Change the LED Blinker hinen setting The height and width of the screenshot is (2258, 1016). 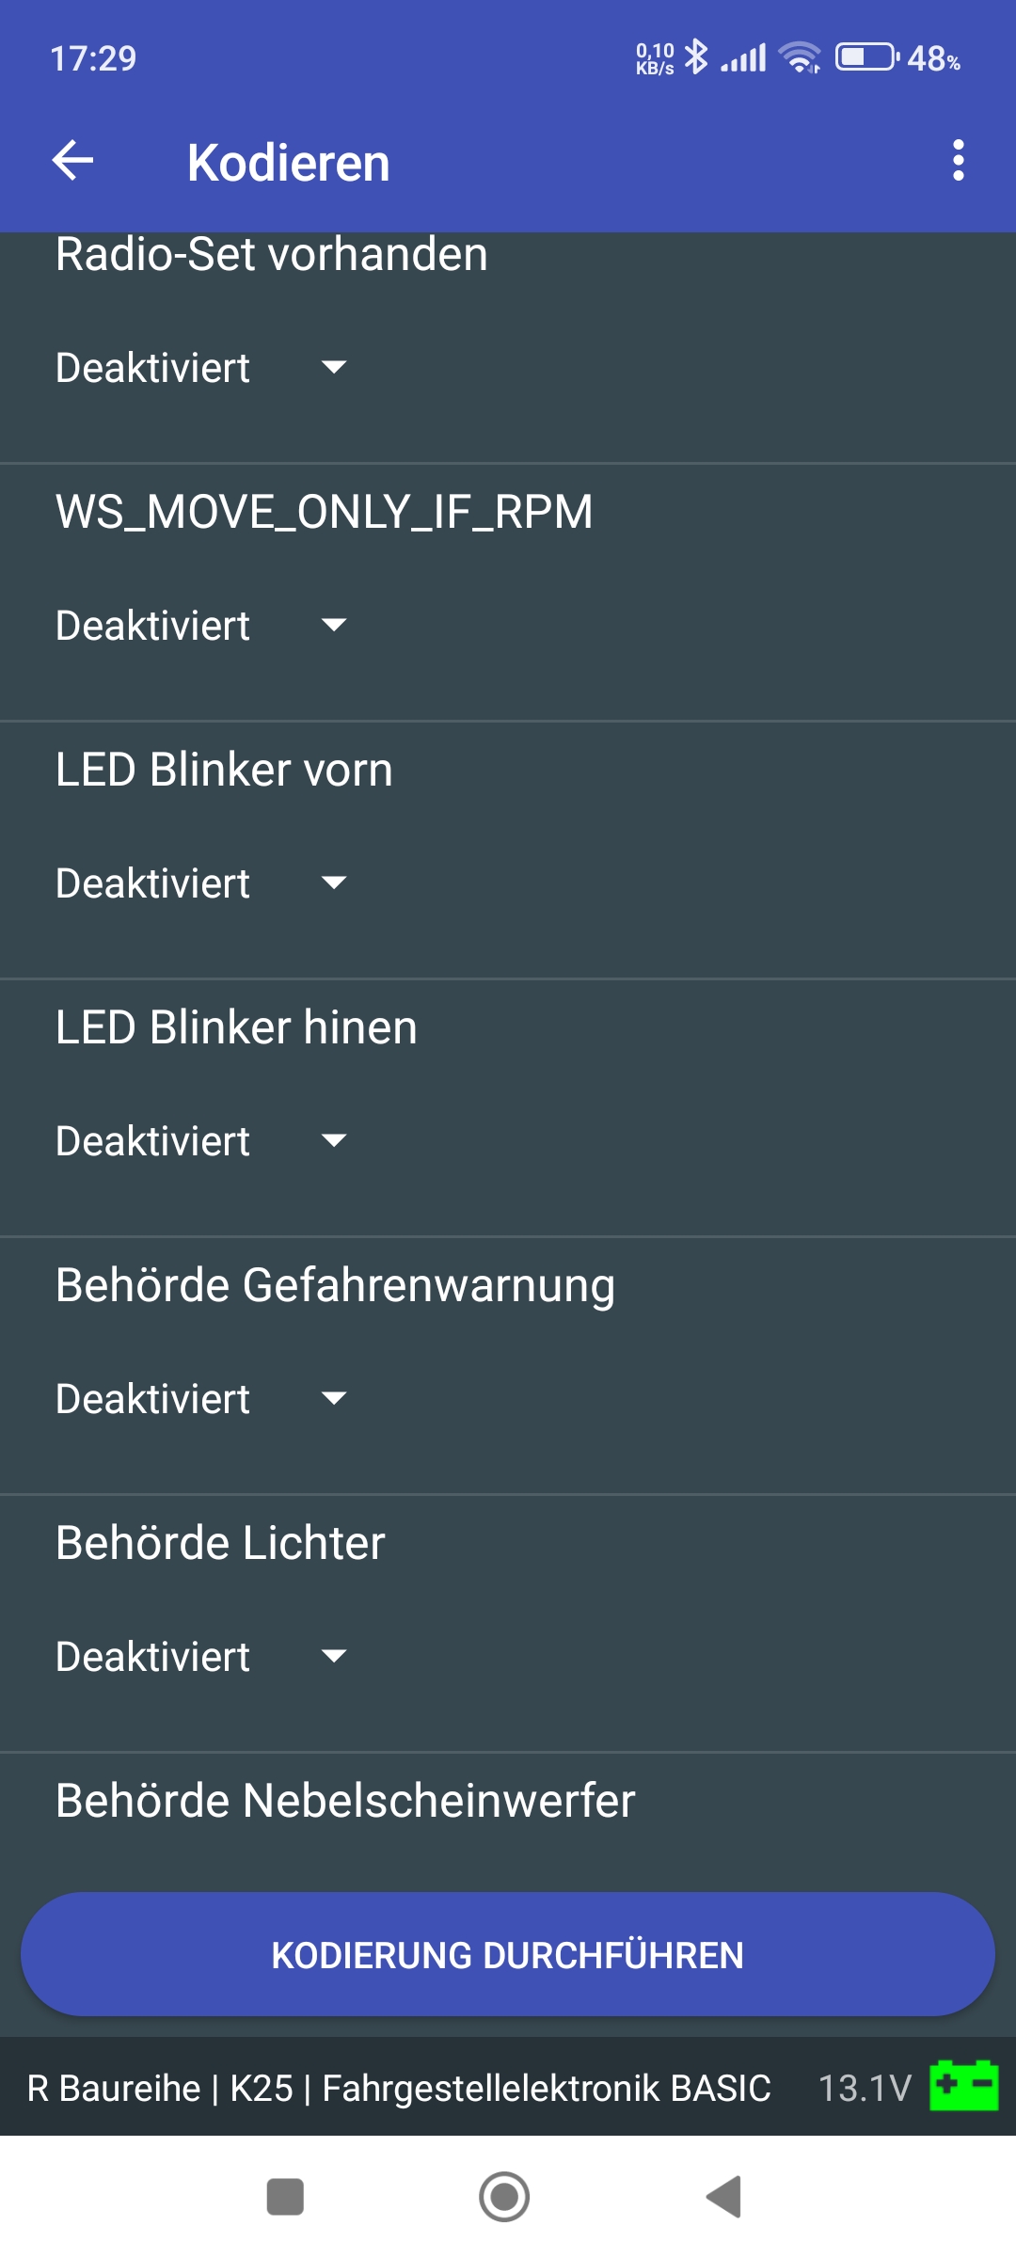(x=200, y=1140)
